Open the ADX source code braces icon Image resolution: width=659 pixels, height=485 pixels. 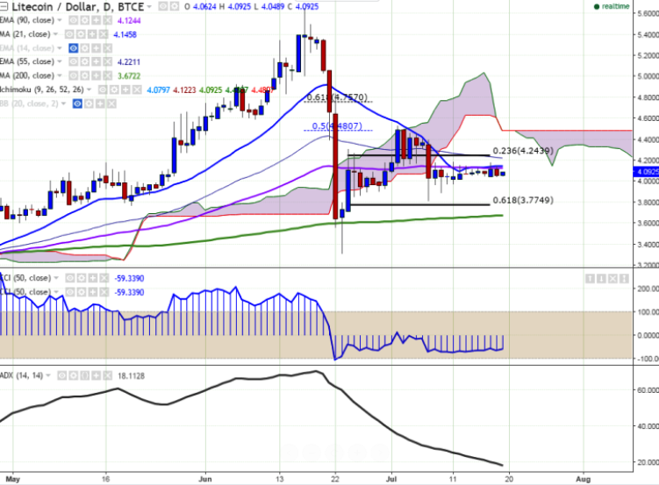point(85,375)
